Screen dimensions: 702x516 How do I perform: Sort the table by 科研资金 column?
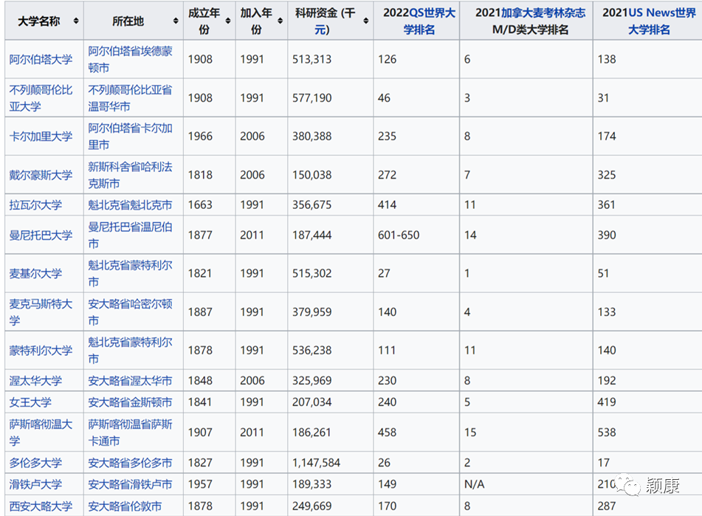click(366, 21)
